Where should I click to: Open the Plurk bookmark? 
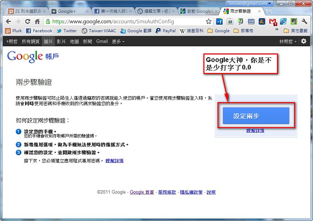tap(14, 31)
